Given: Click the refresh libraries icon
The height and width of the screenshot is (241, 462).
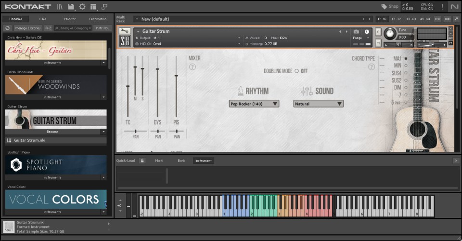Looking at the screenshot, I should tap(8, 28).
